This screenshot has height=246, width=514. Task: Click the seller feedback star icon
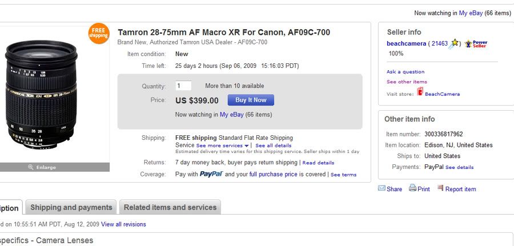tap(455, 43)
